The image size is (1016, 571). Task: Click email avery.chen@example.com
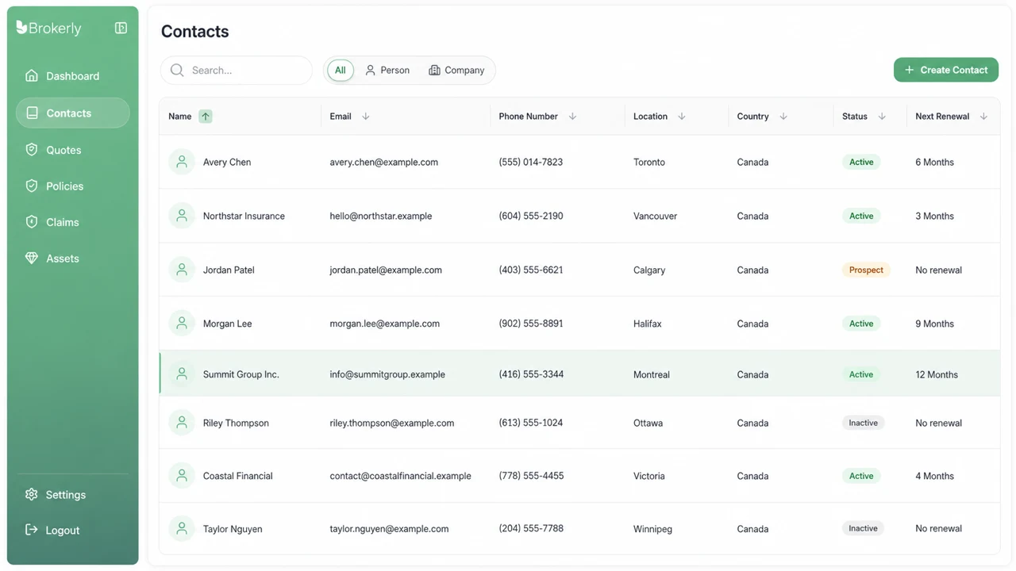(384, 162)
